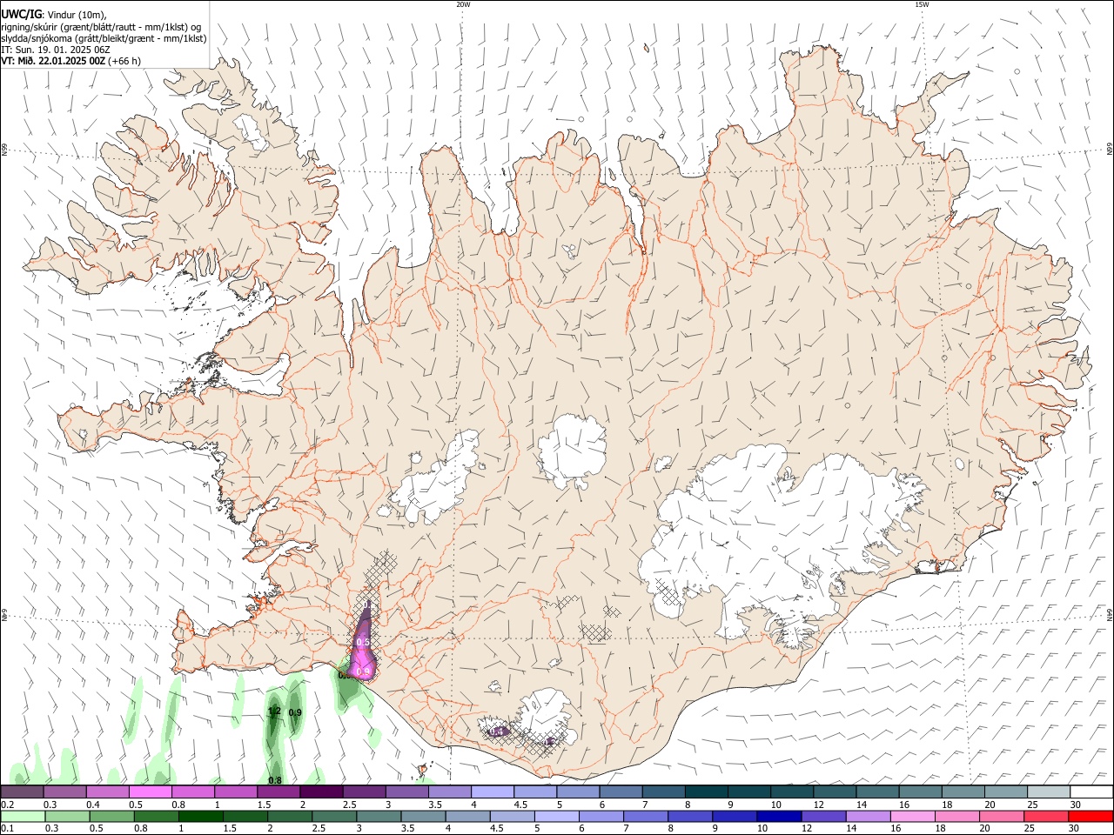Click the '1.2' precipitation value over the sea
Image resolution: width=1114 pixels, height=835 pixels.
(x=274, y=711)
